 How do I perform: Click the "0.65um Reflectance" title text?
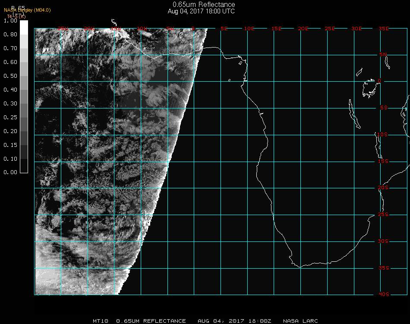[204, 4]
